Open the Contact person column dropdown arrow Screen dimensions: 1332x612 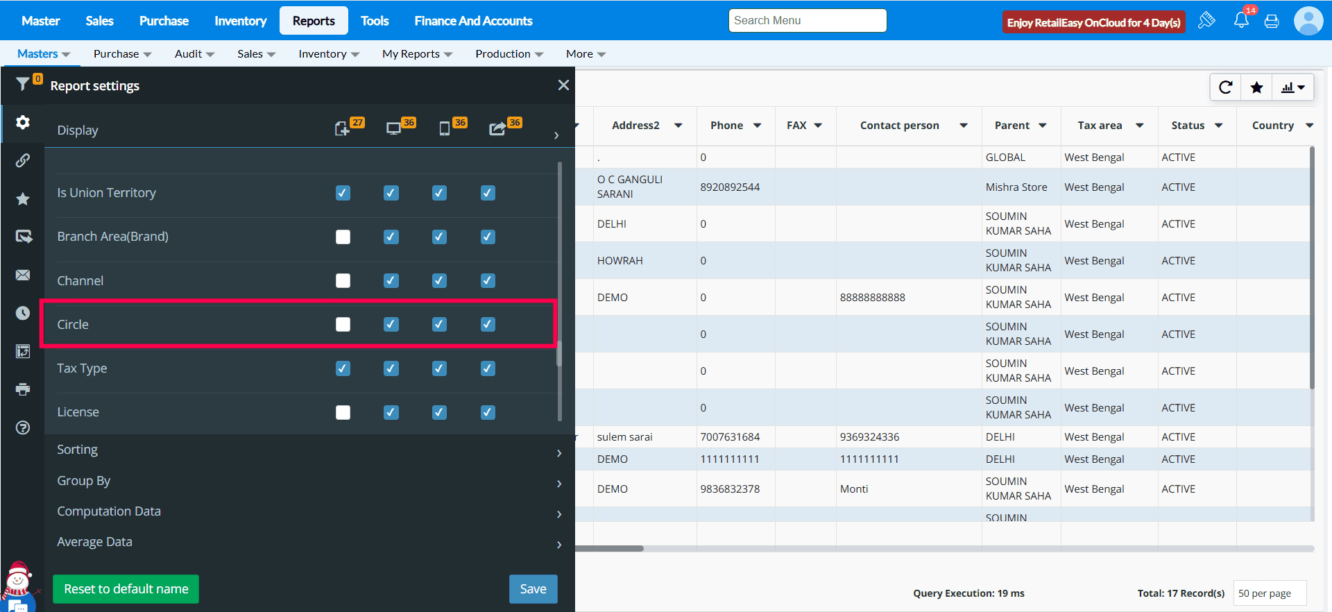[x=964, y=126]
